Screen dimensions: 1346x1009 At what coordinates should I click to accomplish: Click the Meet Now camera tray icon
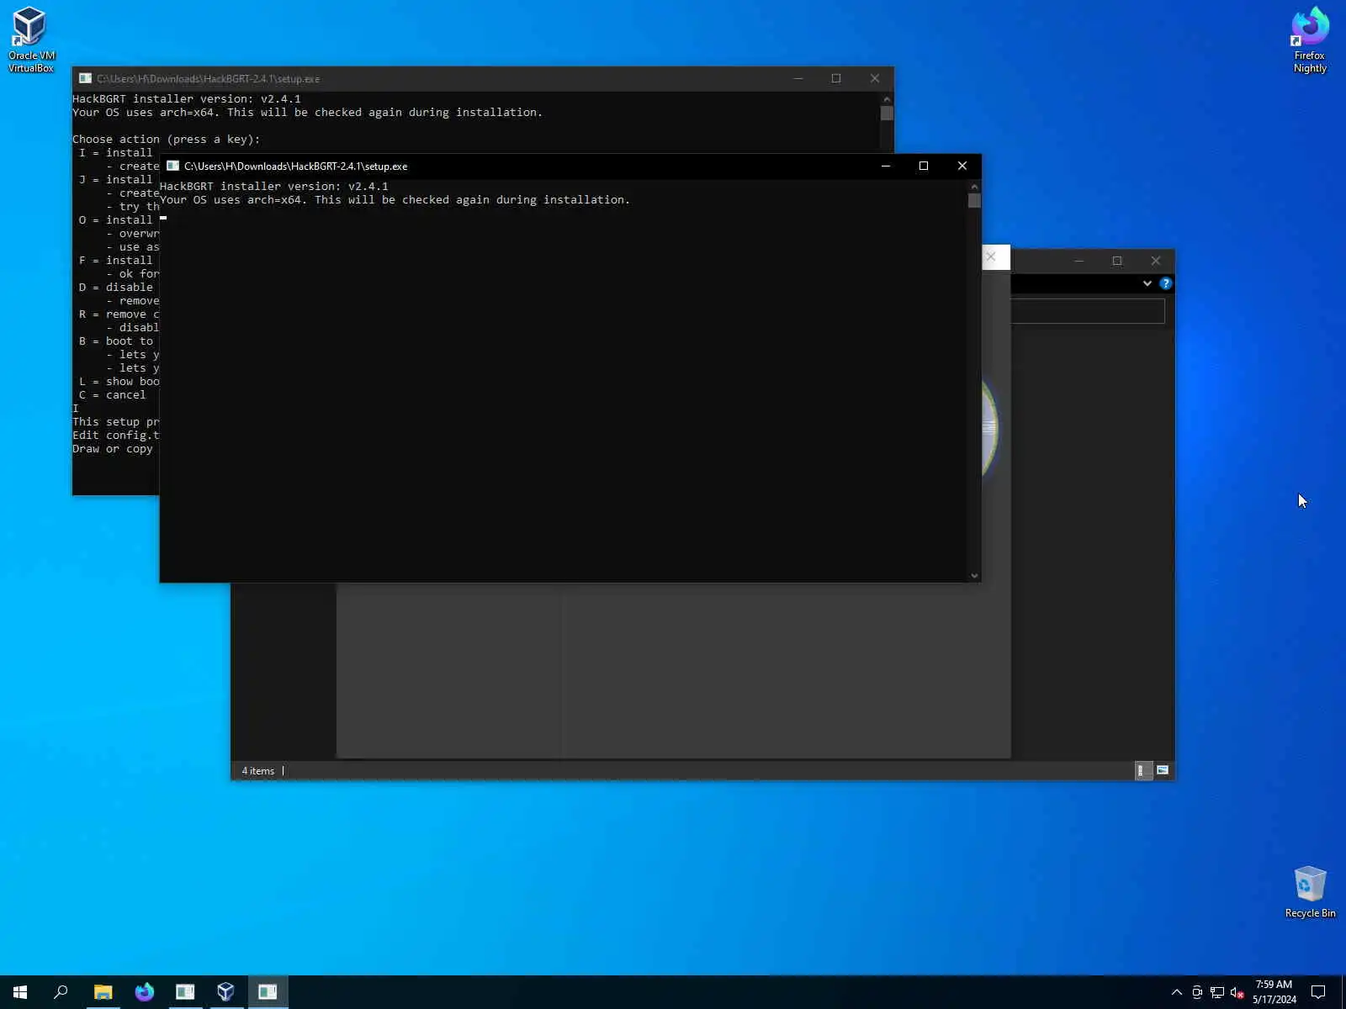tap(1197, 992)
